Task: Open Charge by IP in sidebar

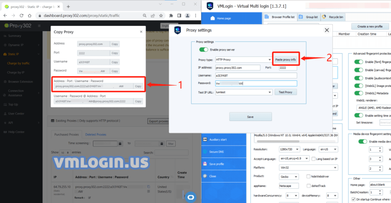Action: pyautogui.click(x=16, y=72)
